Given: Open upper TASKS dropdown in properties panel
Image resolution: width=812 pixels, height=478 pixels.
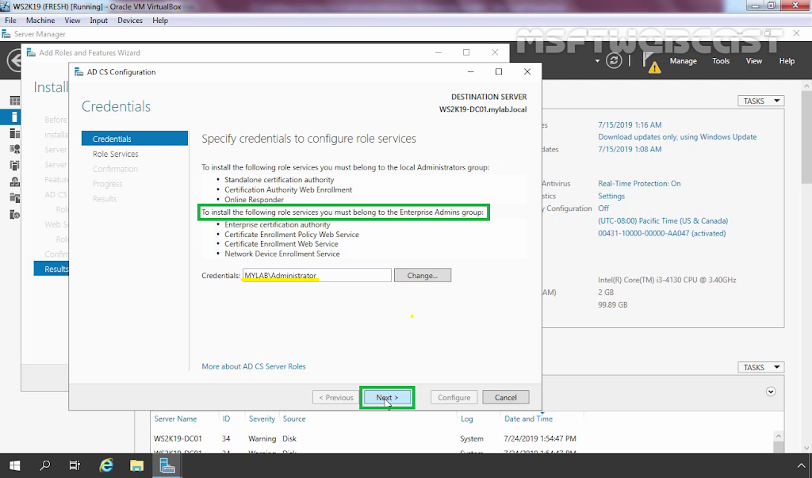Looking at the screenshot, I should [760, 101].
